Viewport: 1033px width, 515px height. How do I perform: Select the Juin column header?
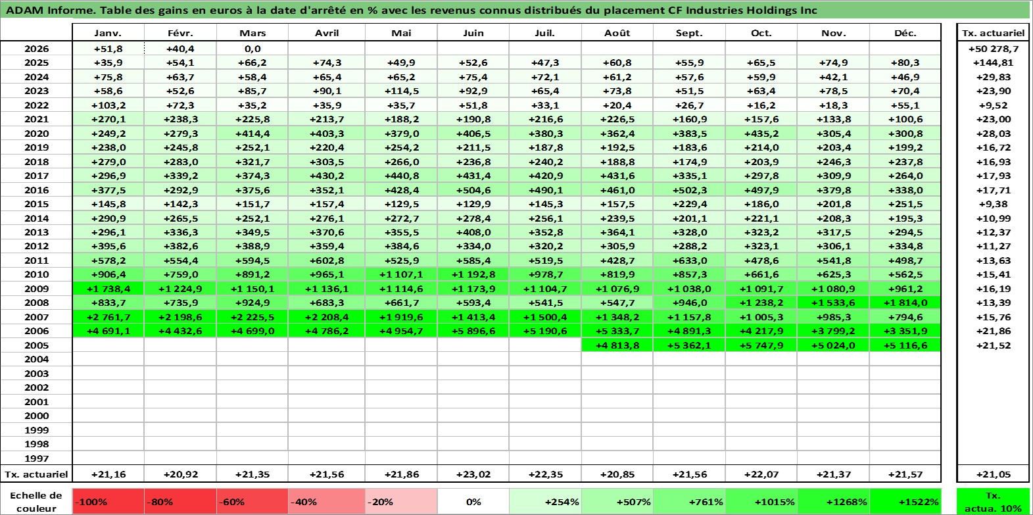coord(473,33)
